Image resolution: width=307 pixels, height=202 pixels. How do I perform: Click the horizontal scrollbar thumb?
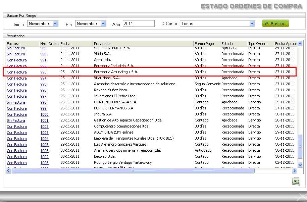(133, 171)
